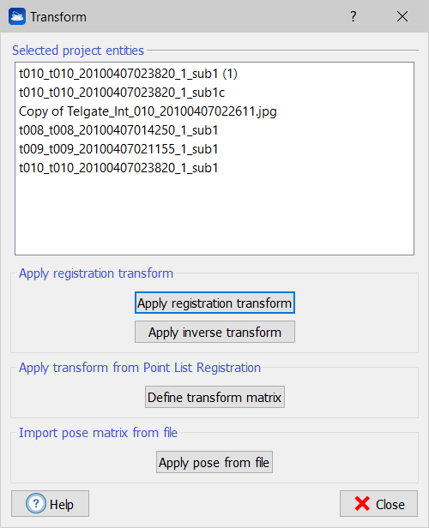Select entity t010_t010_20100407023820_1_sub1c
429x528 pixels.
point(122,93)
